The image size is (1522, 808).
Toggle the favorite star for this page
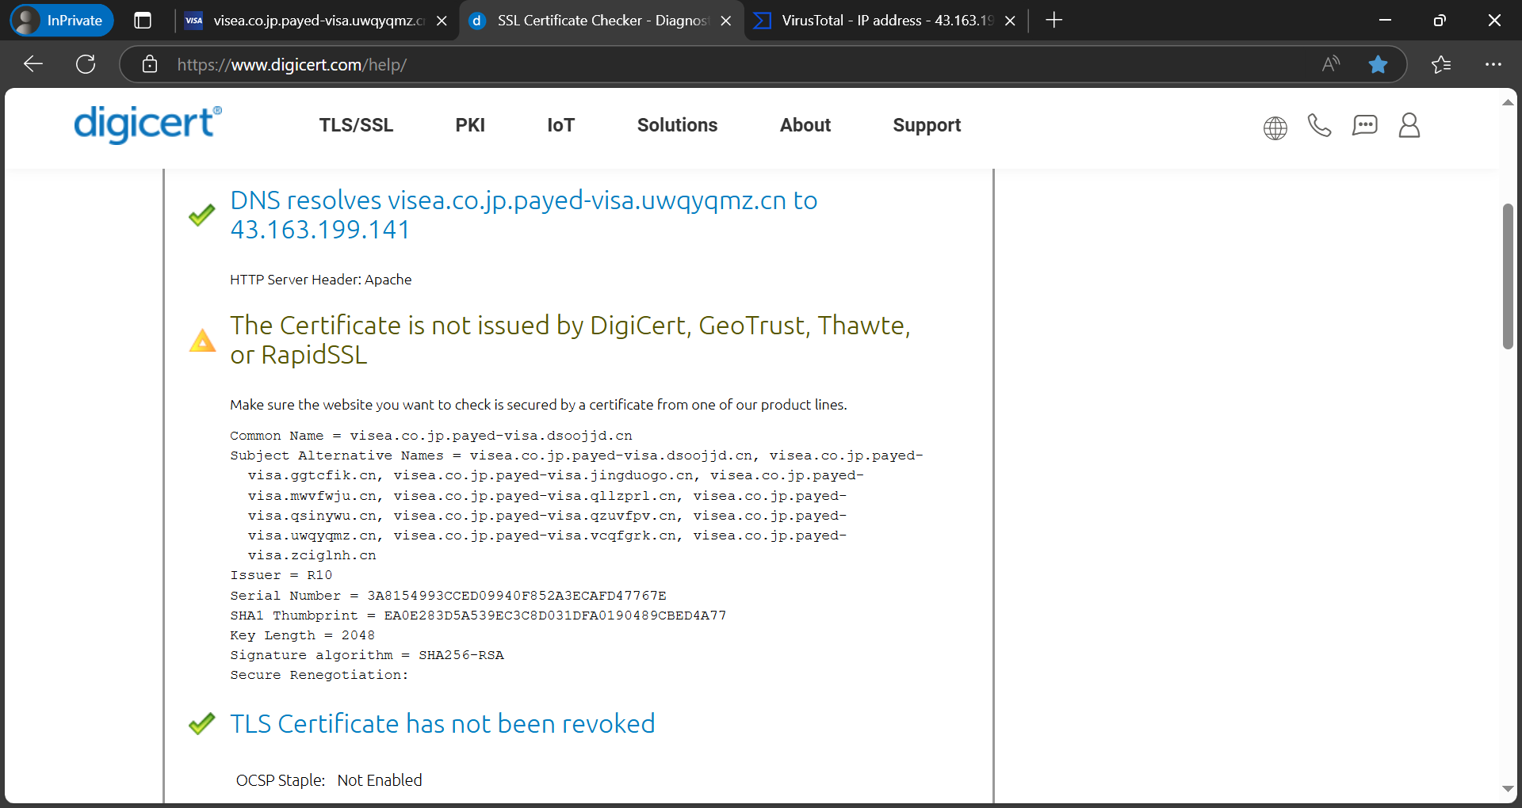tap(1378, 64)
